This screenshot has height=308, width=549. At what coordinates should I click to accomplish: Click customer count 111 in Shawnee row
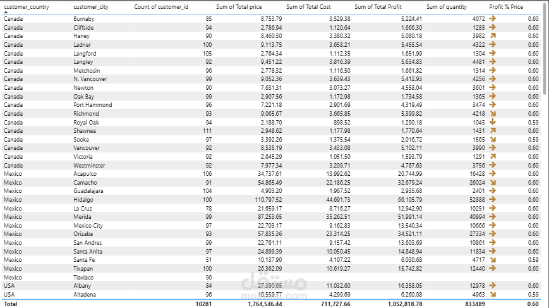click(207, 131)
